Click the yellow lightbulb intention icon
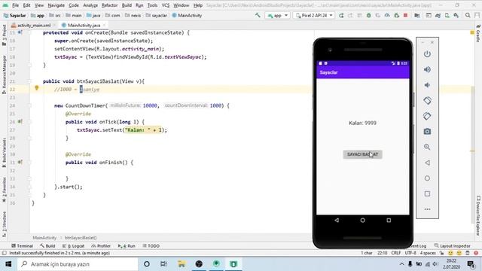The image size is (482, 271). 37,89
